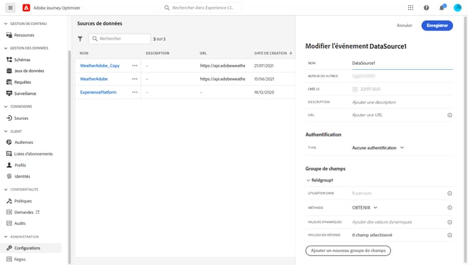Image resolution: width=468 pixels, height=265 pixels.
Task: Show info for Utilisation dans
Action: [x=449, y=193]
